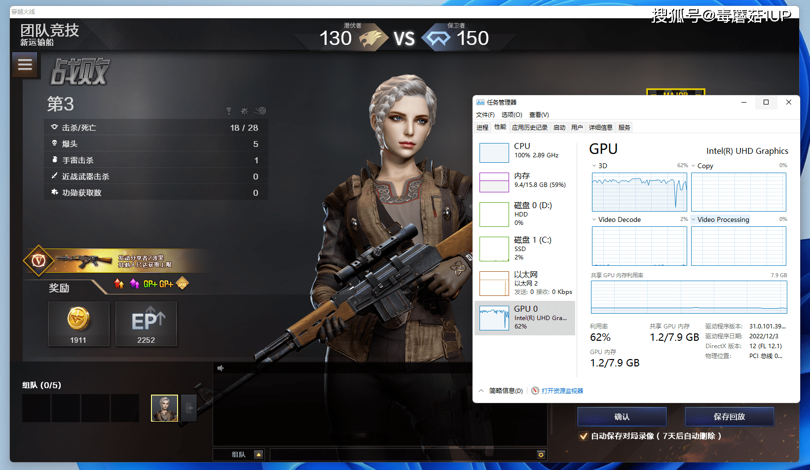Click the 确认 confirm button

pyautogui.click(x=622, y=417)
